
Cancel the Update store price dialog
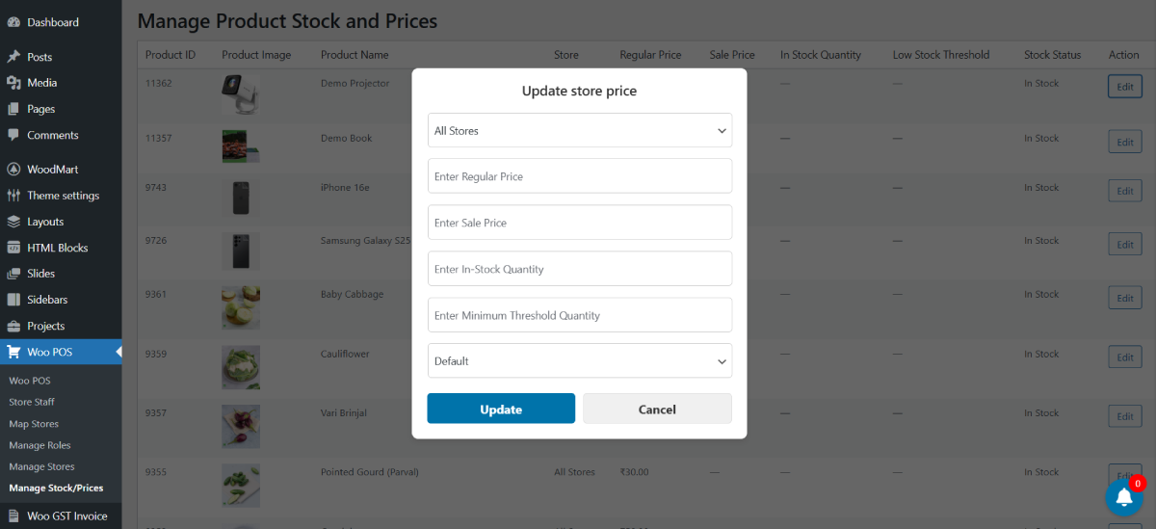click(x=657, y=410)
